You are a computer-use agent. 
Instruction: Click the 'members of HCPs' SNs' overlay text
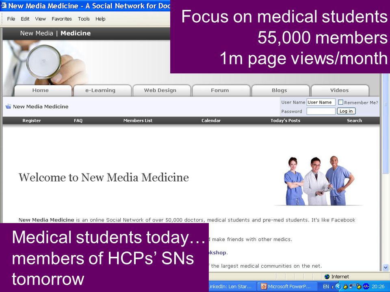pos(103,258)
